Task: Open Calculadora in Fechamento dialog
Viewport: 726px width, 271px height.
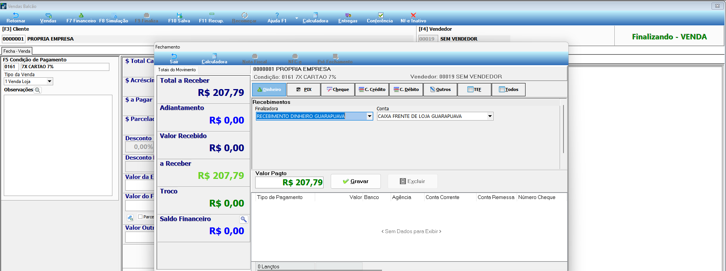Action: coord(214,59)
